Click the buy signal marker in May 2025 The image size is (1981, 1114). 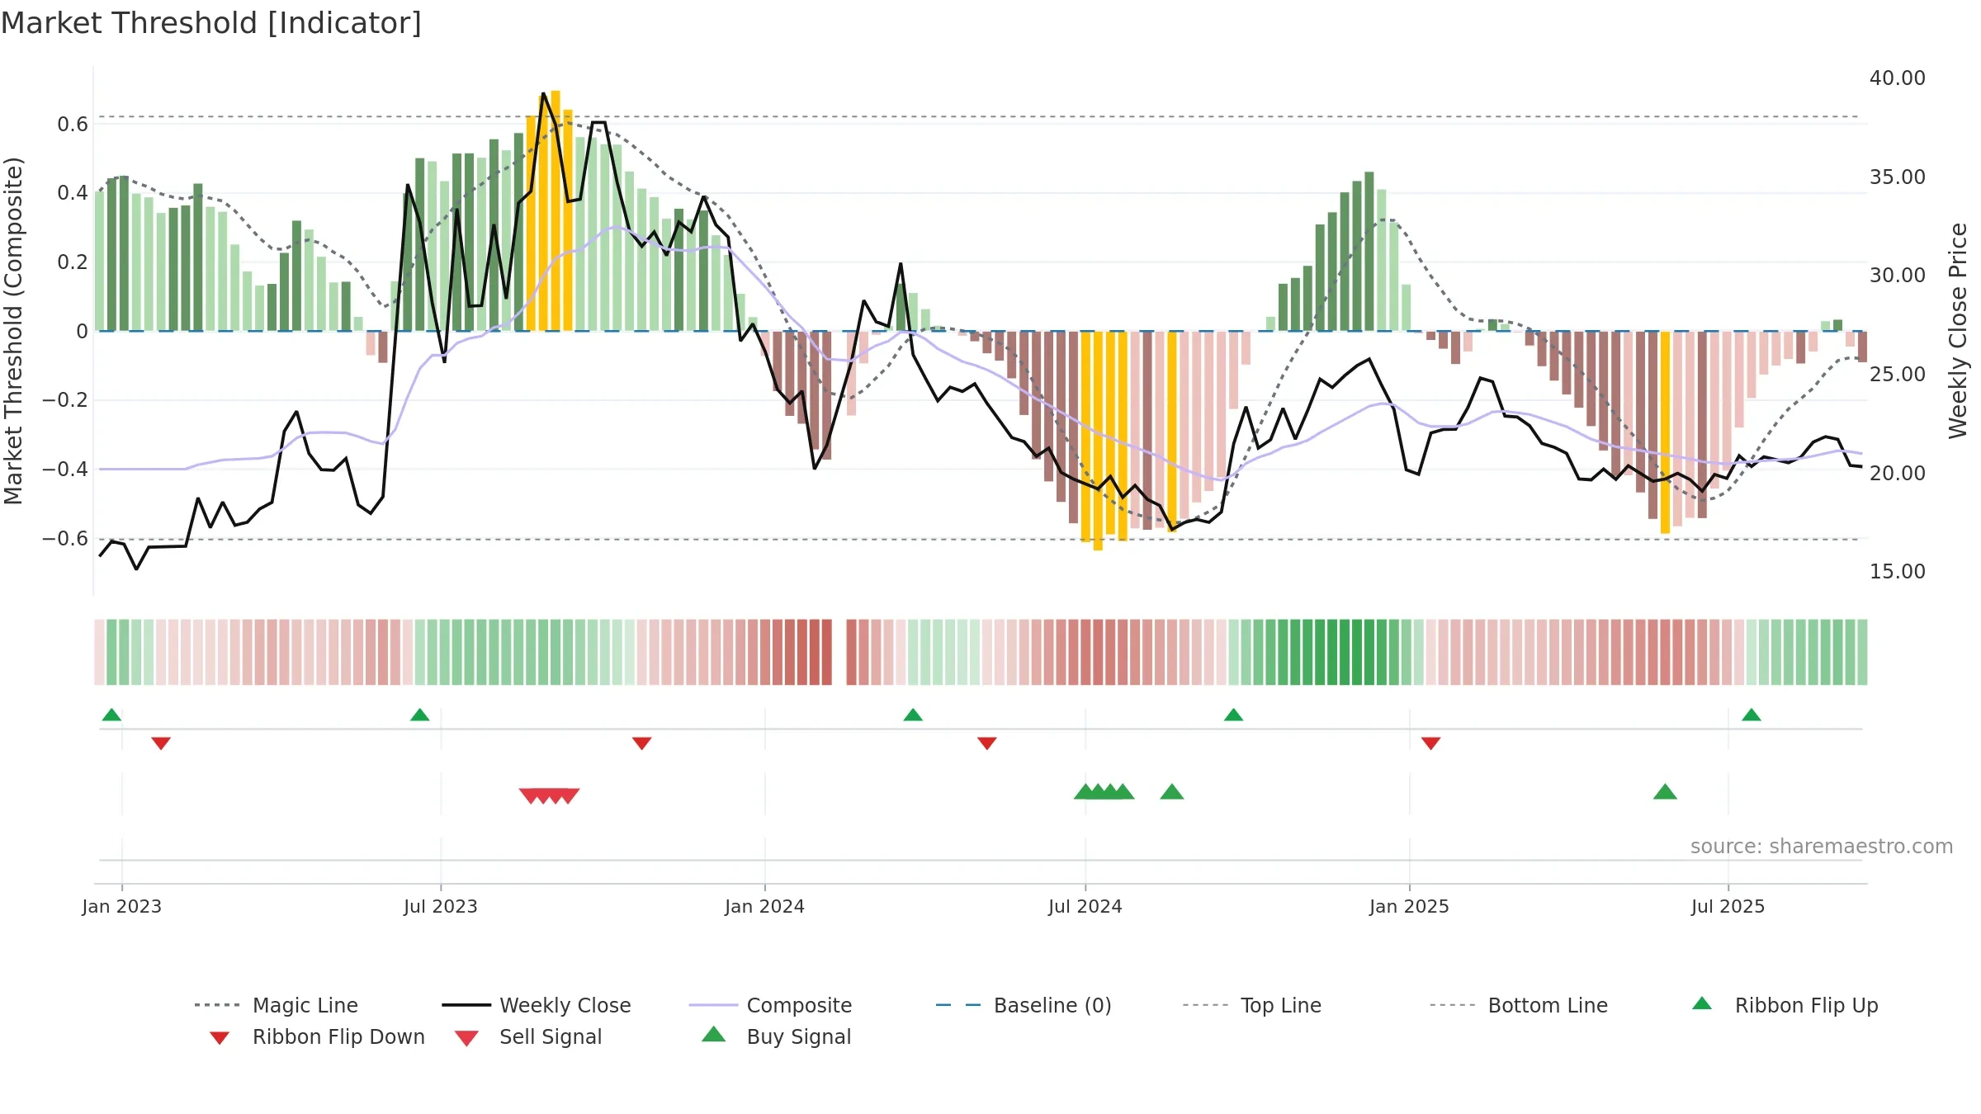coord(1665,792)
